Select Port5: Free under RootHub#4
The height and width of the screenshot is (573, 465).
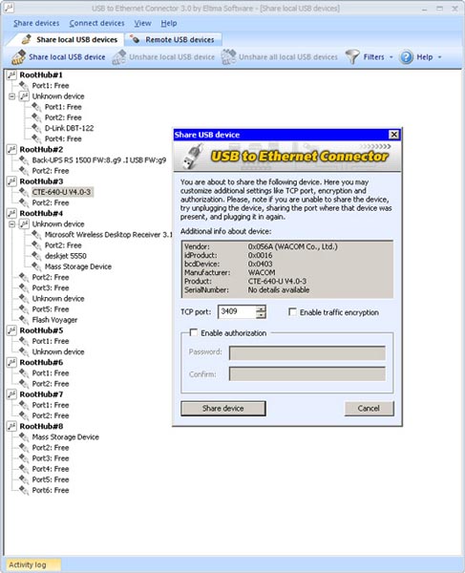tap(51, 309)
